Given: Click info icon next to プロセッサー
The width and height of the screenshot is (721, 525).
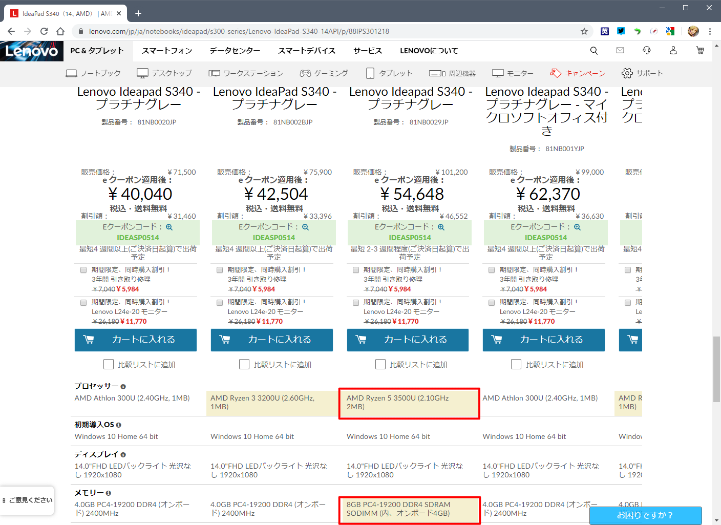Looking at the screenshot, I should (x=123, y=387).
